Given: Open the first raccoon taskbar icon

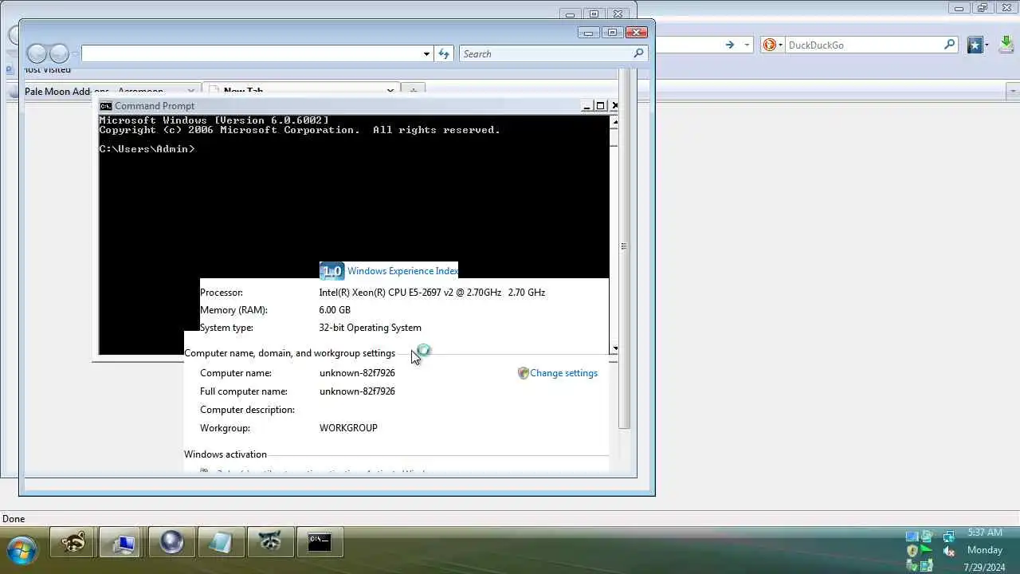Looking at the screenshot, I should click(x=73, y=542).
